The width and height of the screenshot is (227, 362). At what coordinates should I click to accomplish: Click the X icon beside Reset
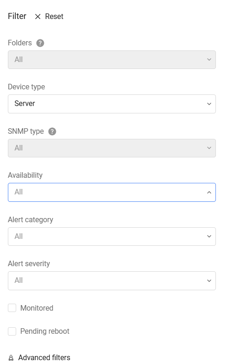(37, 17)
